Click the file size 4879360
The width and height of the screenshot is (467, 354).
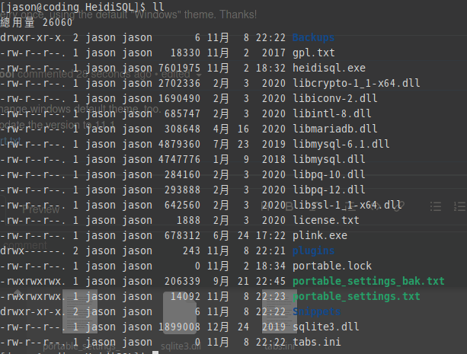click(179, 144)
